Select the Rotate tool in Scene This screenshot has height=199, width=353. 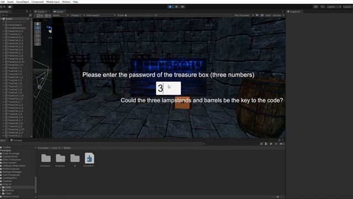click(38, 32)
